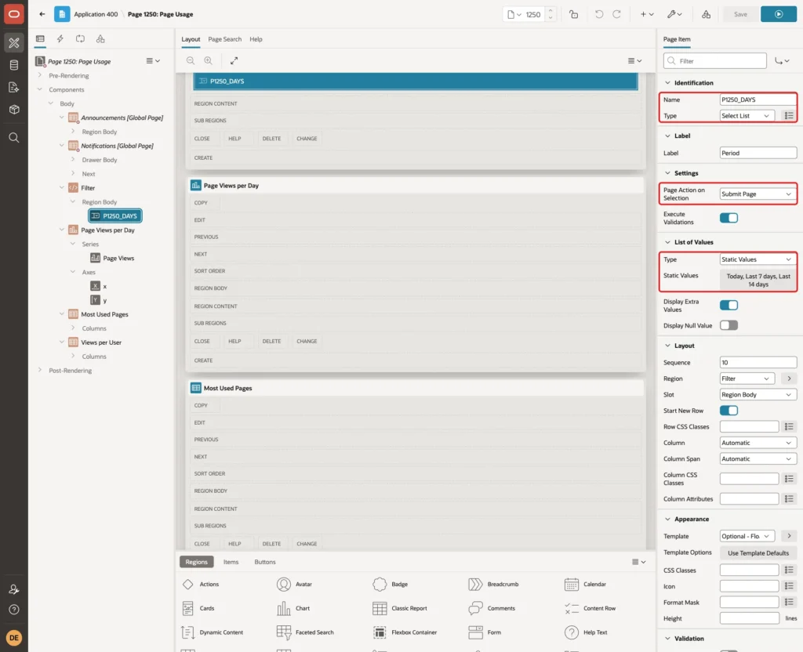The image size is (803, 652).
Task: Open the Help question mark icon
Action: point(14,610)
